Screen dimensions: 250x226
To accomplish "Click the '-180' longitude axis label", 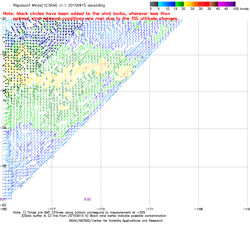I will (x=4, y=209).
